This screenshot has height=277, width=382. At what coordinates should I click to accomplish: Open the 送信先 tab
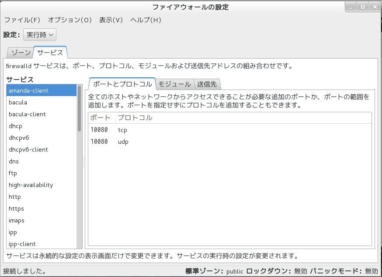pos(207,84)
